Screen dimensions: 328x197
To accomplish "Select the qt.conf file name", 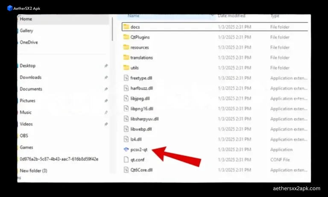I will (138, 160).
